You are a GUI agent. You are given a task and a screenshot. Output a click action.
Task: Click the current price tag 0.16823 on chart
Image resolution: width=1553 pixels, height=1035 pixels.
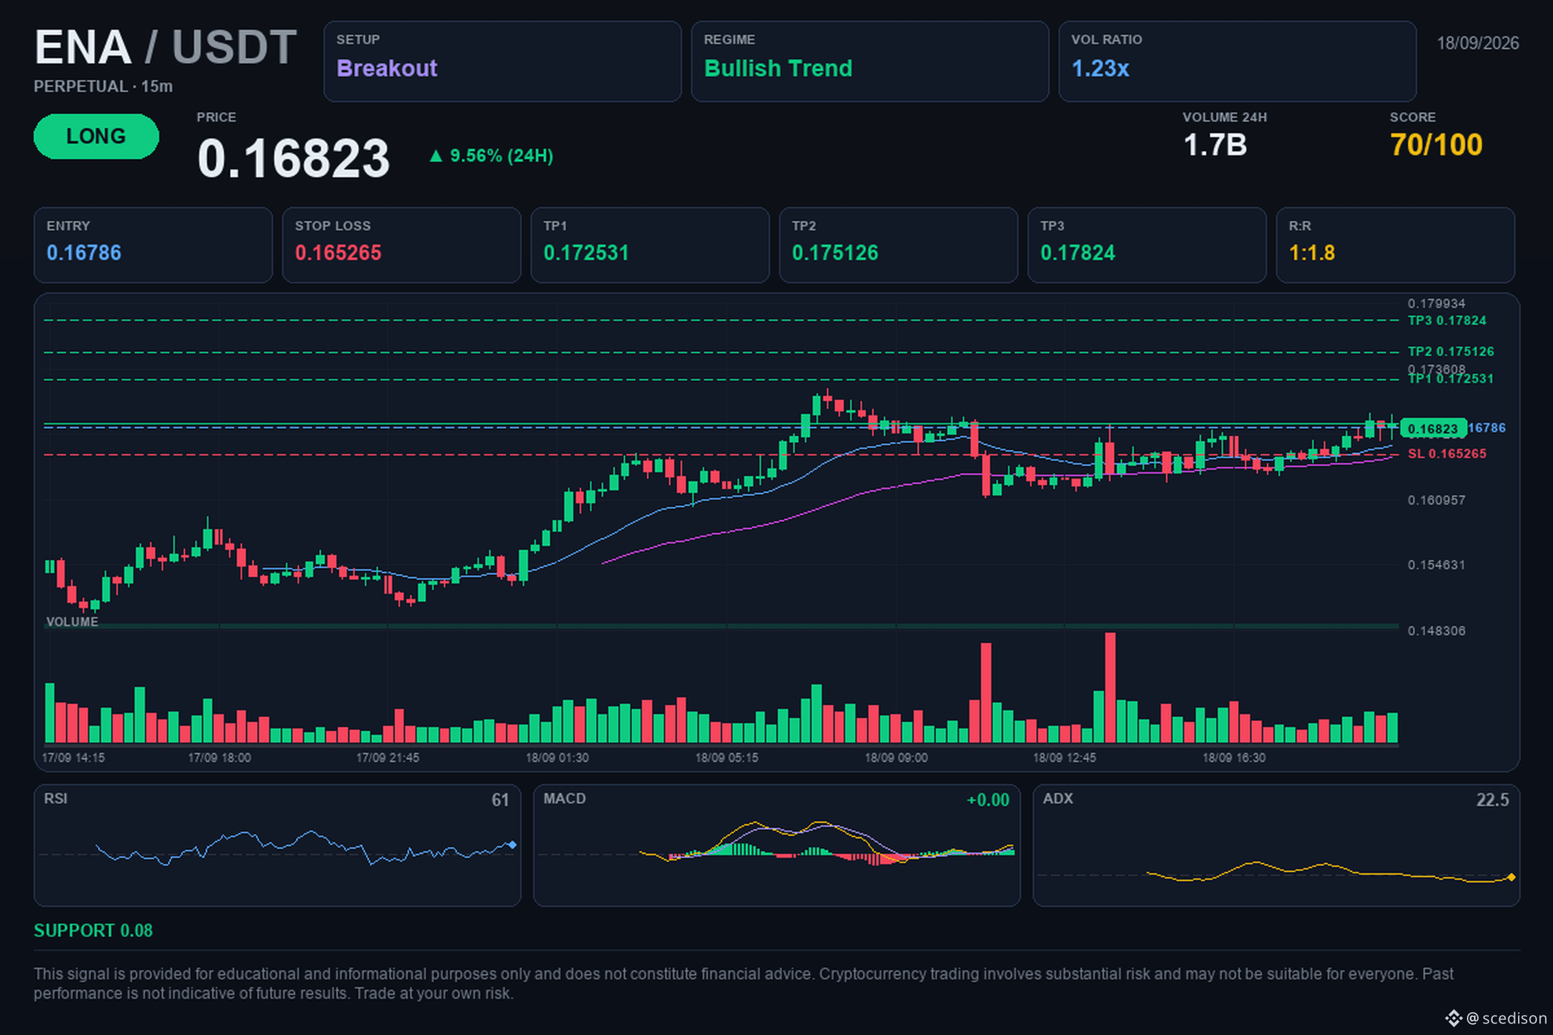tap(1433, 428)
